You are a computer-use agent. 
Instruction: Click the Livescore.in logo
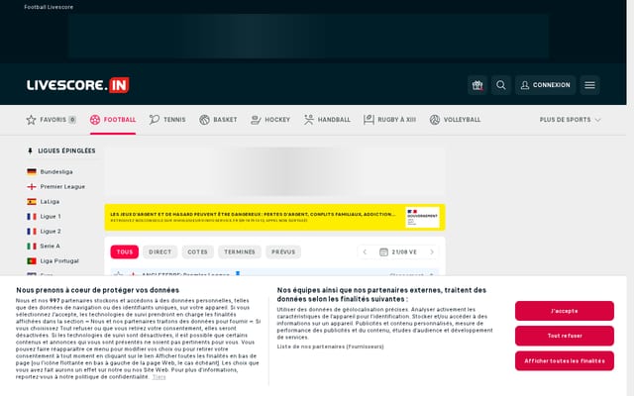point(78,85)
